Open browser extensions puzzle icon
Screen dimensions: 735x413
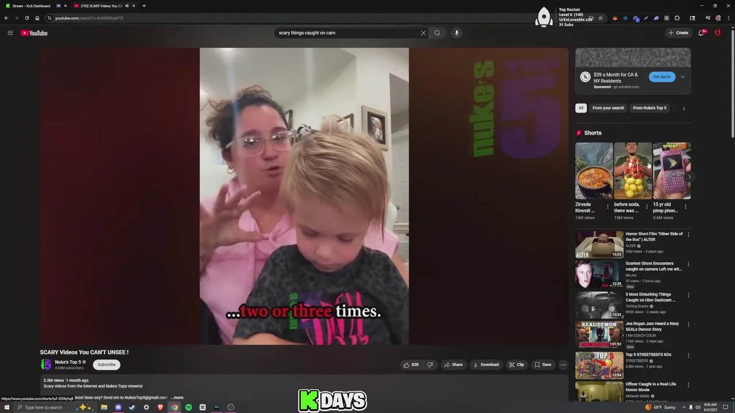coord(677,18)
